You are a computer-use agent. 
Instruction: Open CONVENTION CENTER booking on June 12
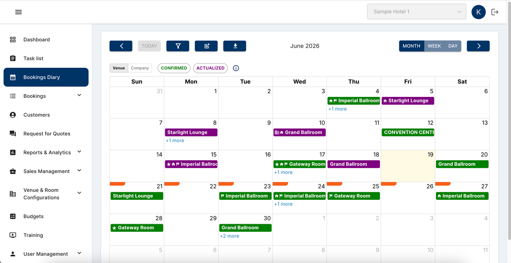click(x=408, y=132)
